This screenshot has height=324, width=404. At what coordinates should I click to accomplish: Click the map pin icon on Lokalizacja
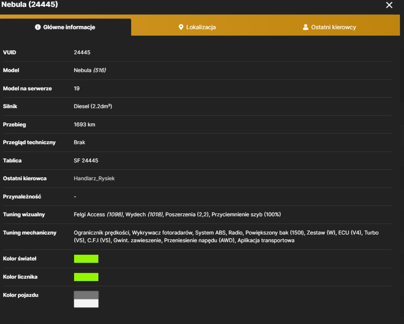pos(181,27)
